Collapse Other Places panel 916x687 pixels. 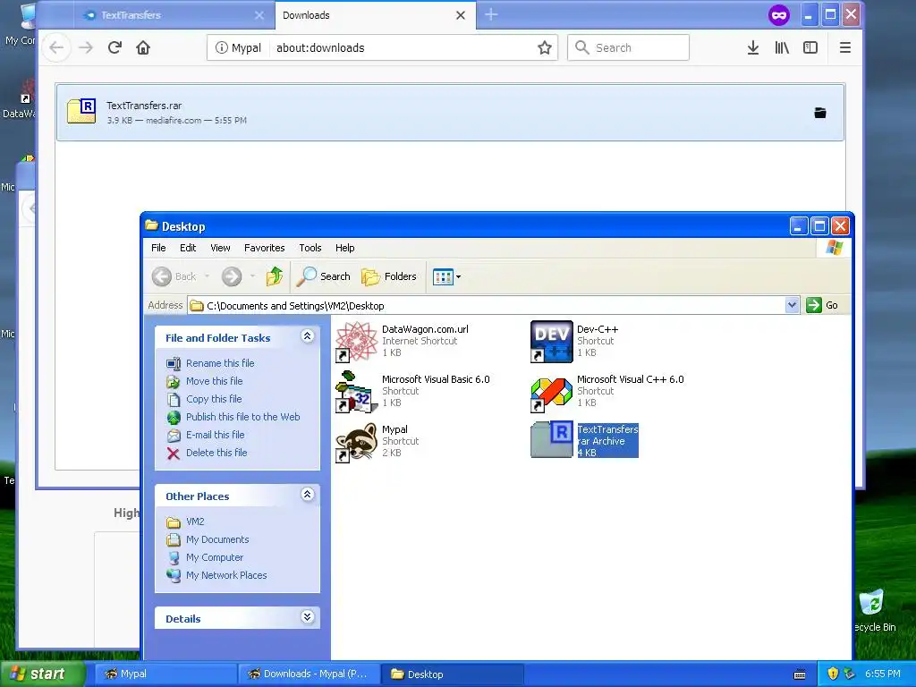(308, 494)
